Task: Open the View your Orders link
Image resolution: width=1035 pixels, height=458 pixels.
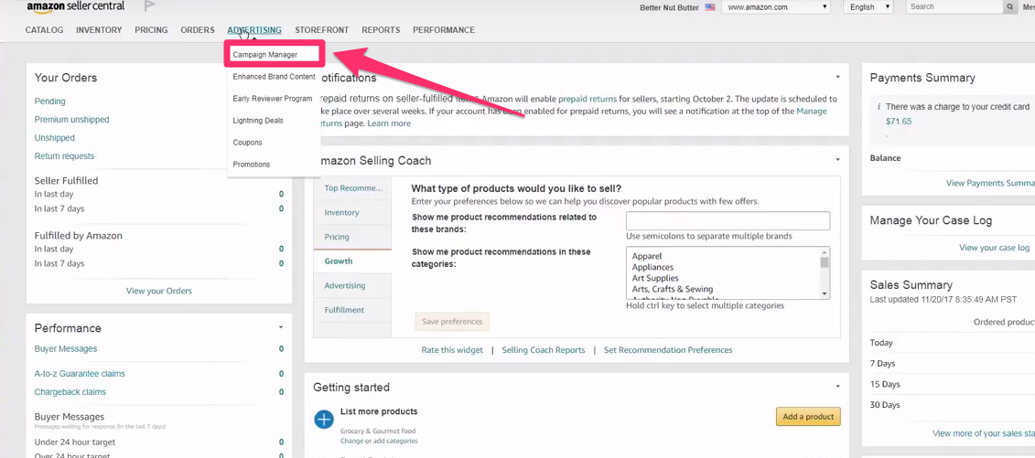Action: point(159,291)
